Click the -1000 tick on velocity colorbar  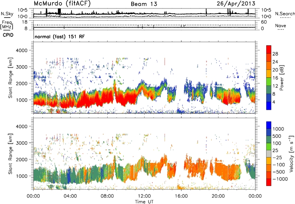coord(280,179)
